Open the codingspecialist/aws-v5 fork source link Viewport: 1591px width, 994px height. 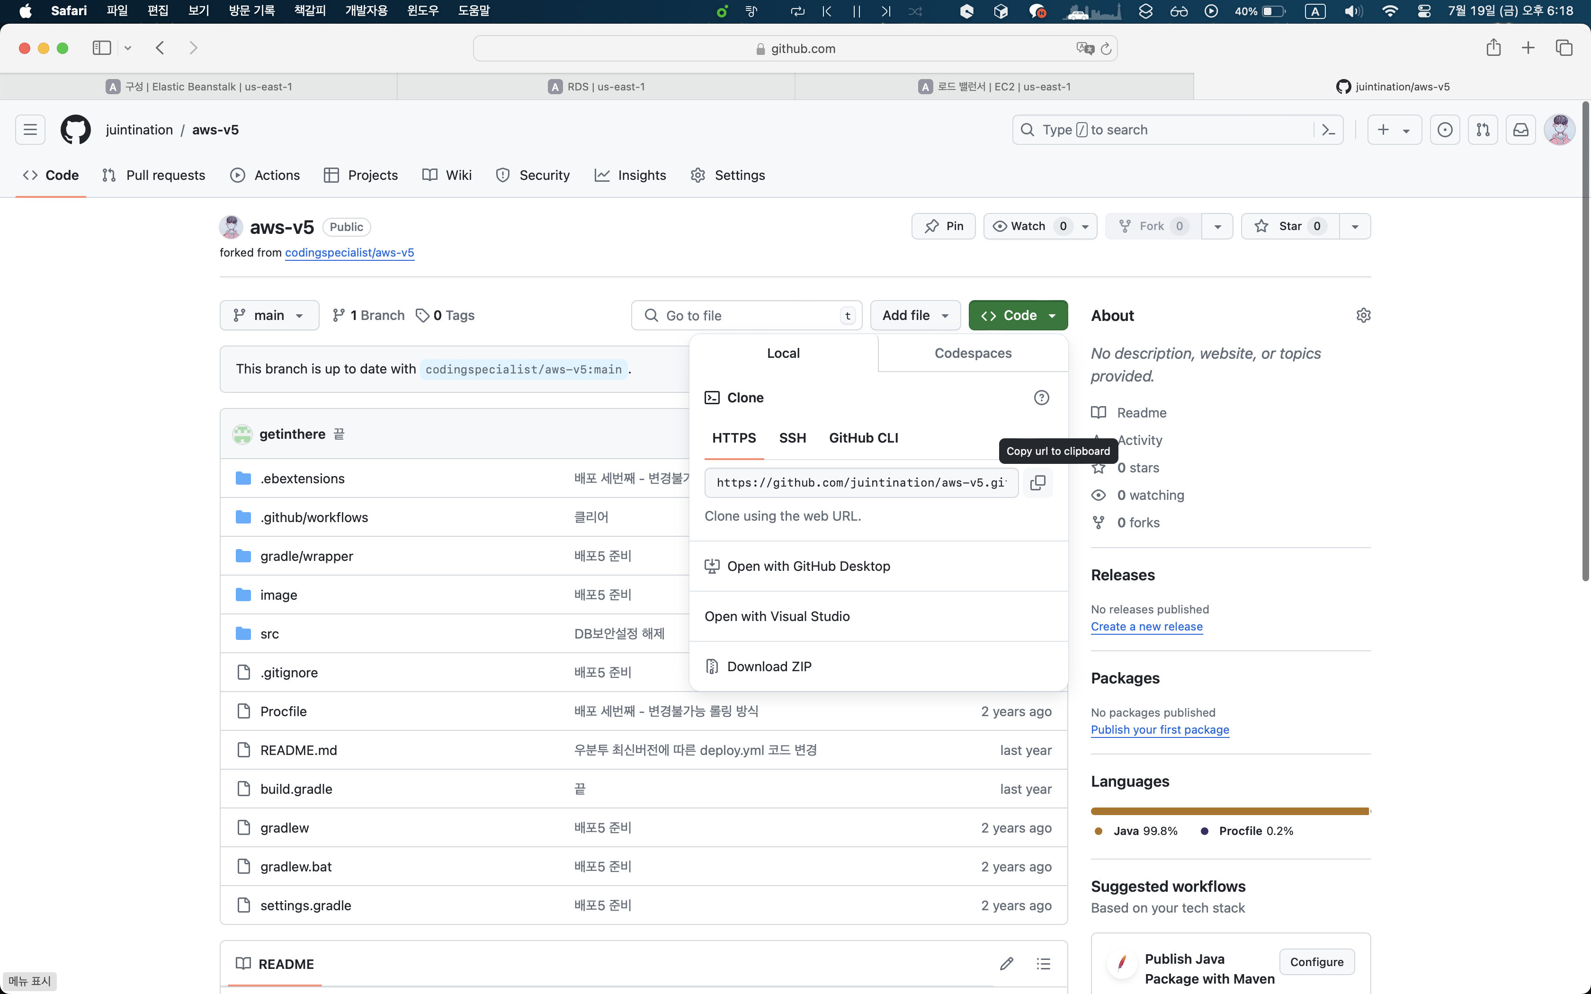coord(349,252)
